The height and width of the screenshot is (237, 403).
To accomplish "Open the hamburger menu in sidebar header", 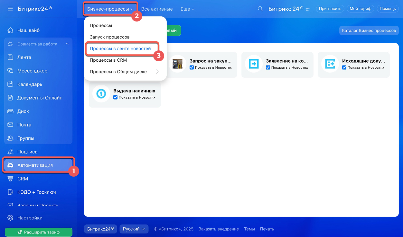I will (x=10, y=9).
